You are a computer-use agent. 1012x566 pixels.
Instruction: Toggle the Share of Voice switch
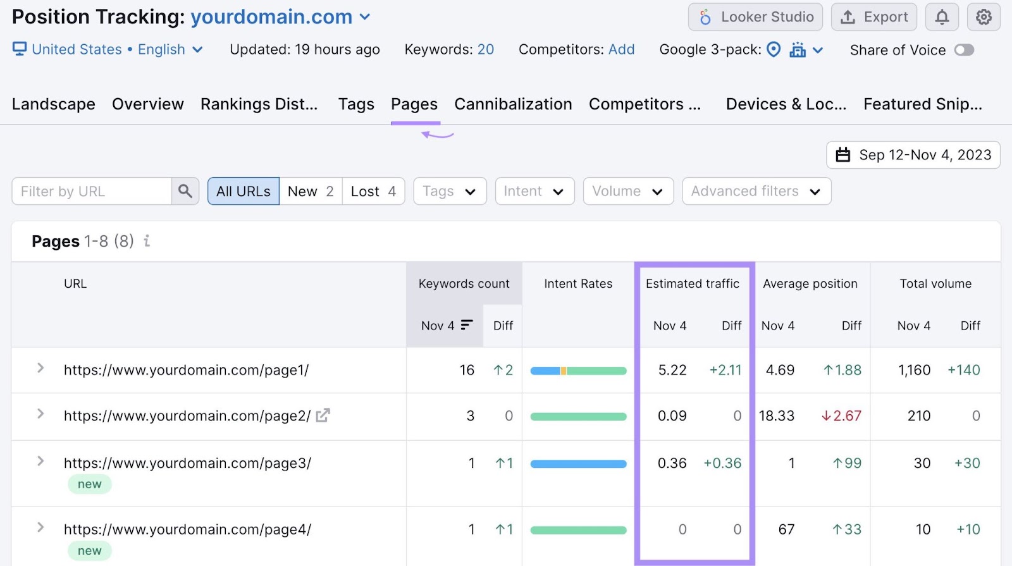pos(964,50)
